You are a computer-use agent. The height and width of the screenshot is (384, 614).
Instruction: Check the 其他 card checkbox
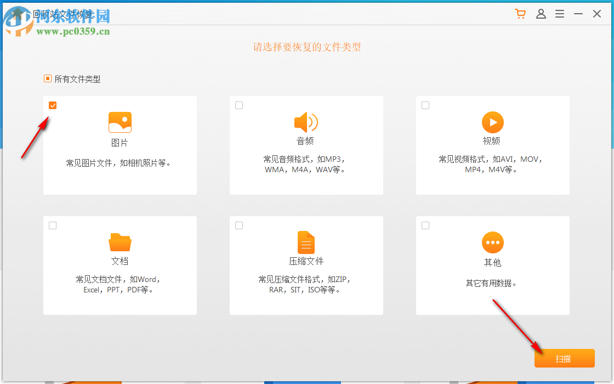pyautogui.click(x=425, y=225)
